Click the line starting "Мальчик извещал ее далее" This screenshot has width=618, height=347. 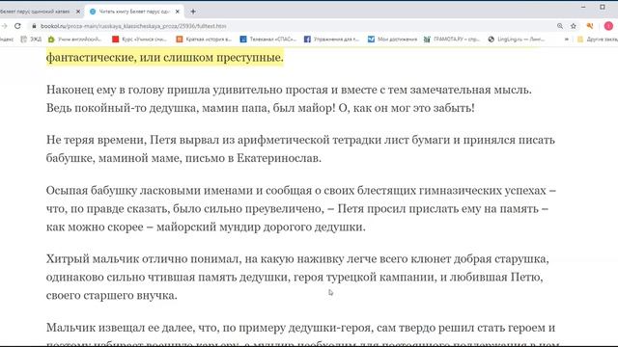300,328
